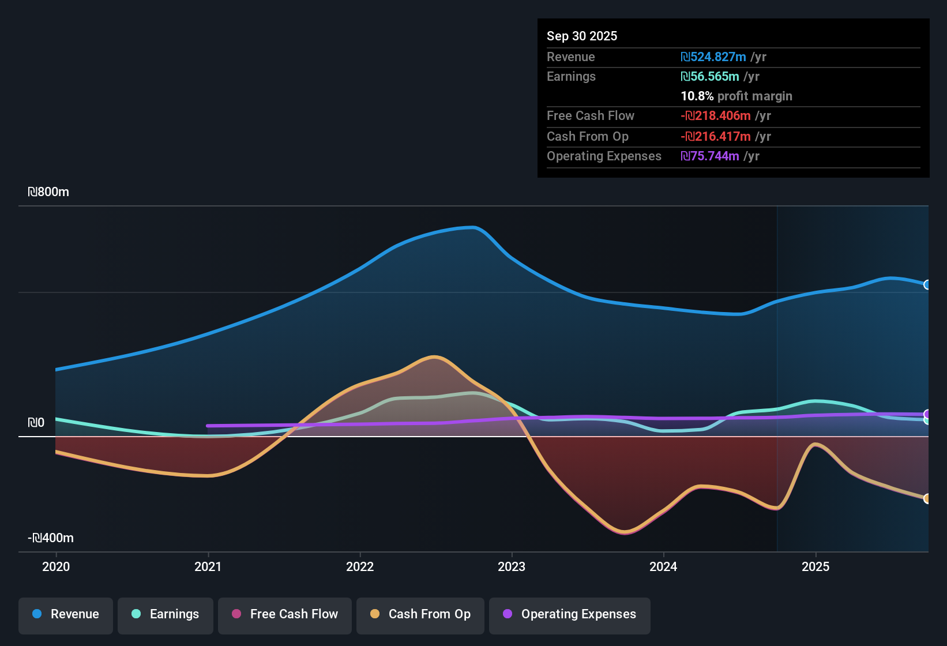Click the Operating Expenses endpoint marker

pyautogui.click(x=927, y=414)
